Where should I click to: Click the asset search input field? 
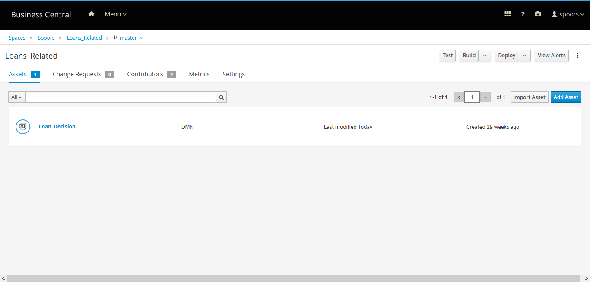(121, 97)
